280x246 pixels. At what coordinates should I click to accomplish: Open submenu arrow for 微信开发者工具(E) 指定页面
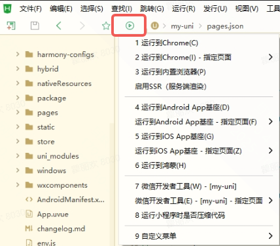click(270, 201)
